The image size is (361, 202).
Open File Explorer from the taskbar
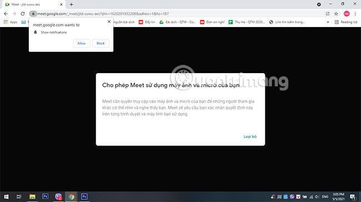click(32, 196)
